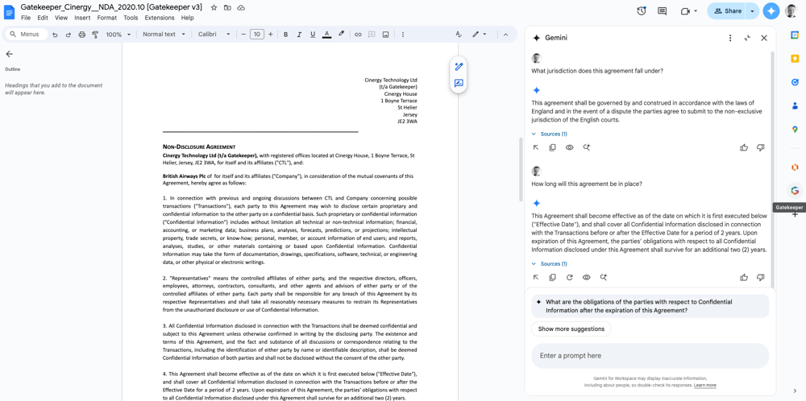
Task: Click Show more suggestions button
Action: (571, 329)
